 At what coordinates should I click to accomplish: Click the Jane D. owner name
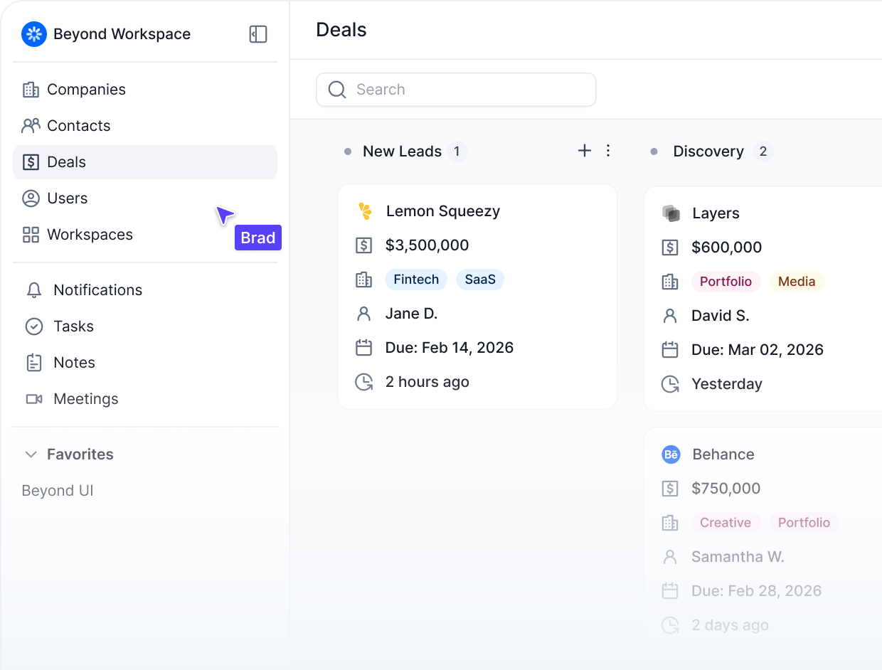pyautogui.click(x=411, y=314)
